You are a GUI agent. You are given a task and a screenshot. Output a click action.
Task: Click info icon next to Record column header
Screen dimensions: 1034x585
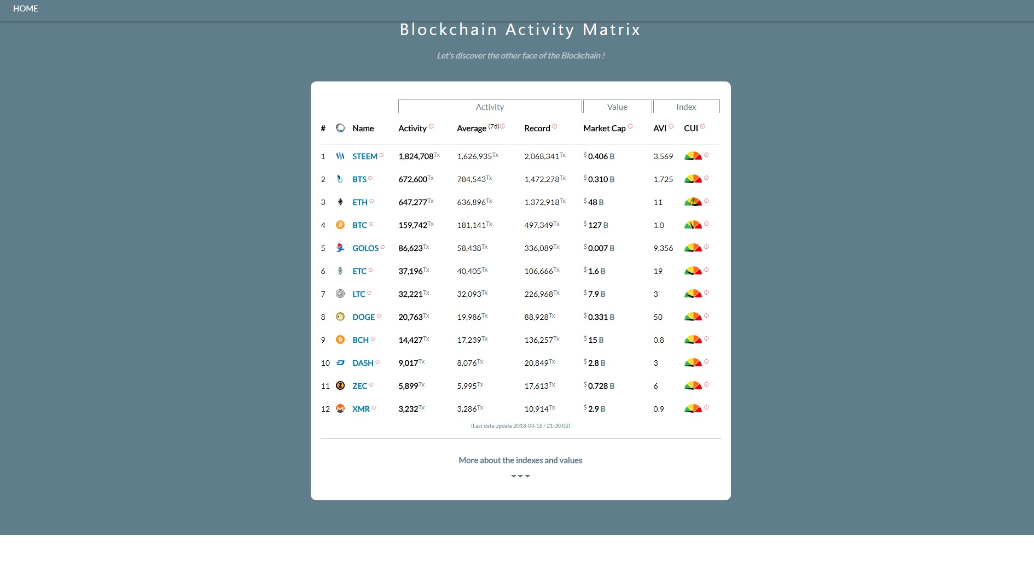click(555, 126)
